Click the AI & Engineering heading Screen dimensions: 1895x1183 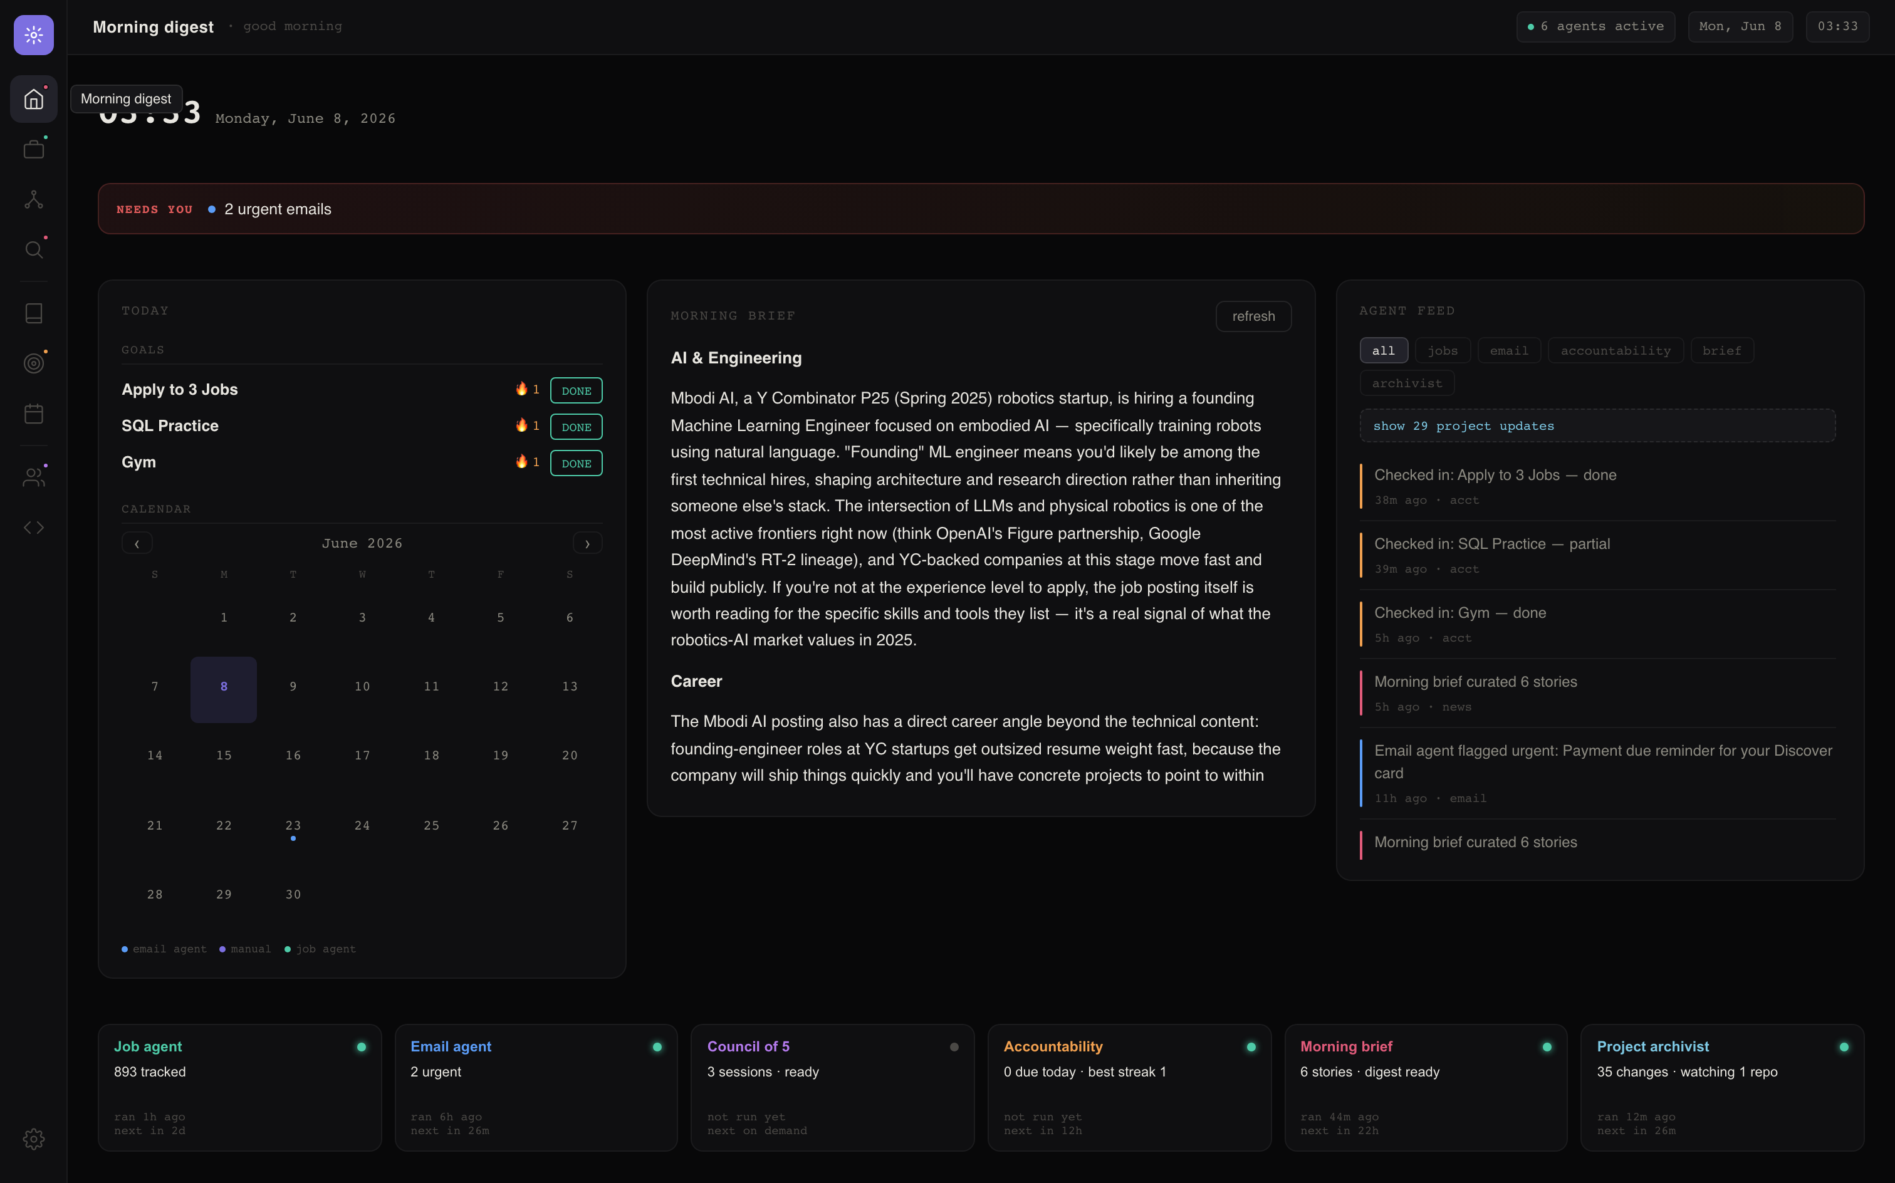pos(736,358)
